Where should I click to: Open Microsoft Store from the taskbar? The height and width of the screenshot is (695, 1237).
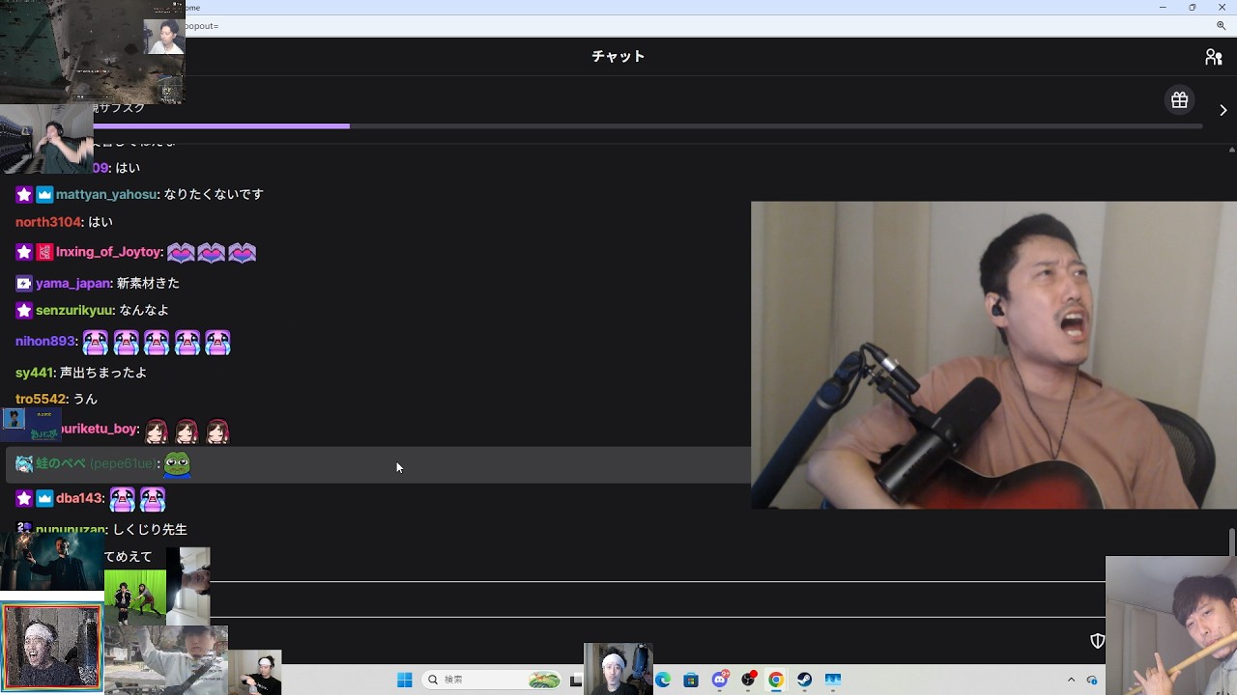691,680
